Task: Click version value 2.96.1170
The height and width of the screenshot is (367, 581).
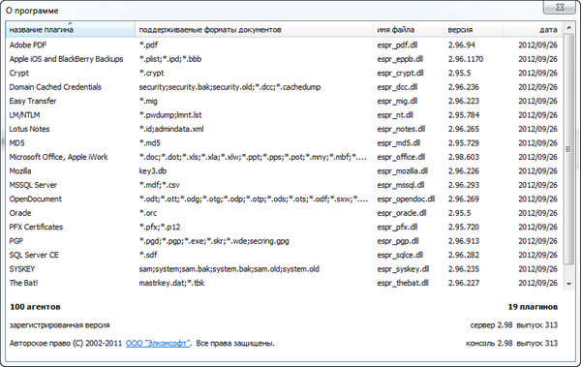Action: click(x=466, y=59)
